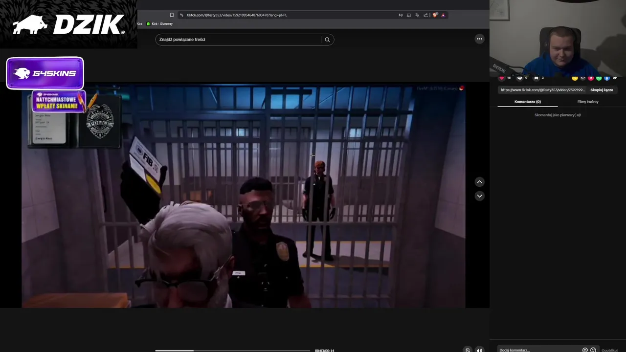Click the 00:03/00:14 time display
The image size is (626, 352).
pos(325,351)
